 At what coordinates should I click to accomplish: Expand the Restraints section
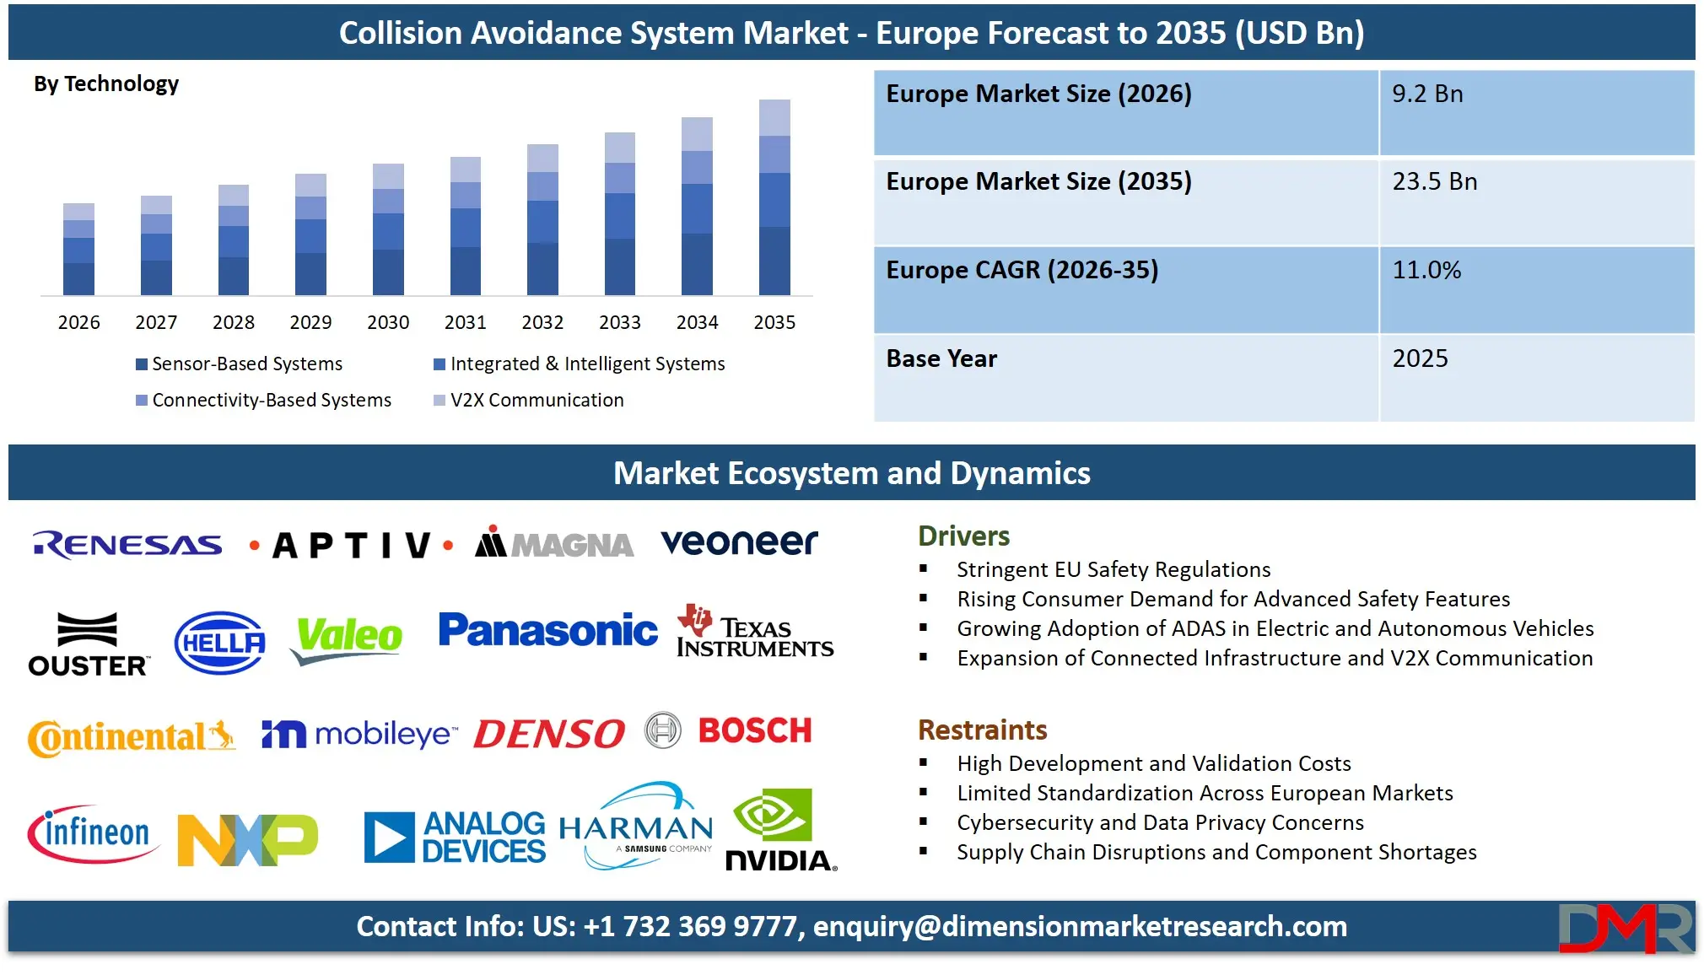pos(982,730)
